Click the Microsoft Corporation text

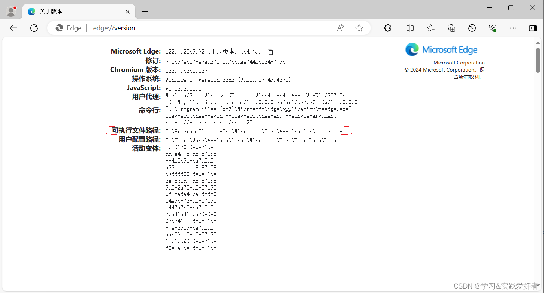[459, 63]
